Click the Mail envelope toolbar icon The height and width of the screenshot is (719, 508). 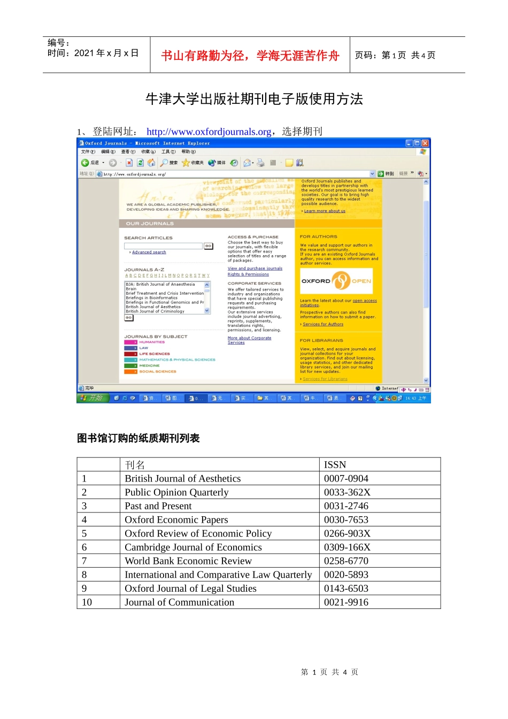coord(247,163)
